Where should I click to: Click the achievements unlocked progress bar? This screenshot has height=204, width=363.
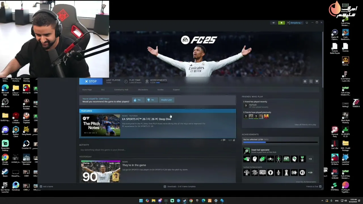[280, 142]
